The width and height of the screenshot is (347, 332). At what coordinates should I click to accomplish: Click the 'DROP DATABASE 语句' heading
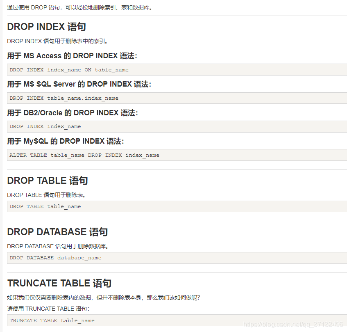pyautogui.click(x=57, y=232)
